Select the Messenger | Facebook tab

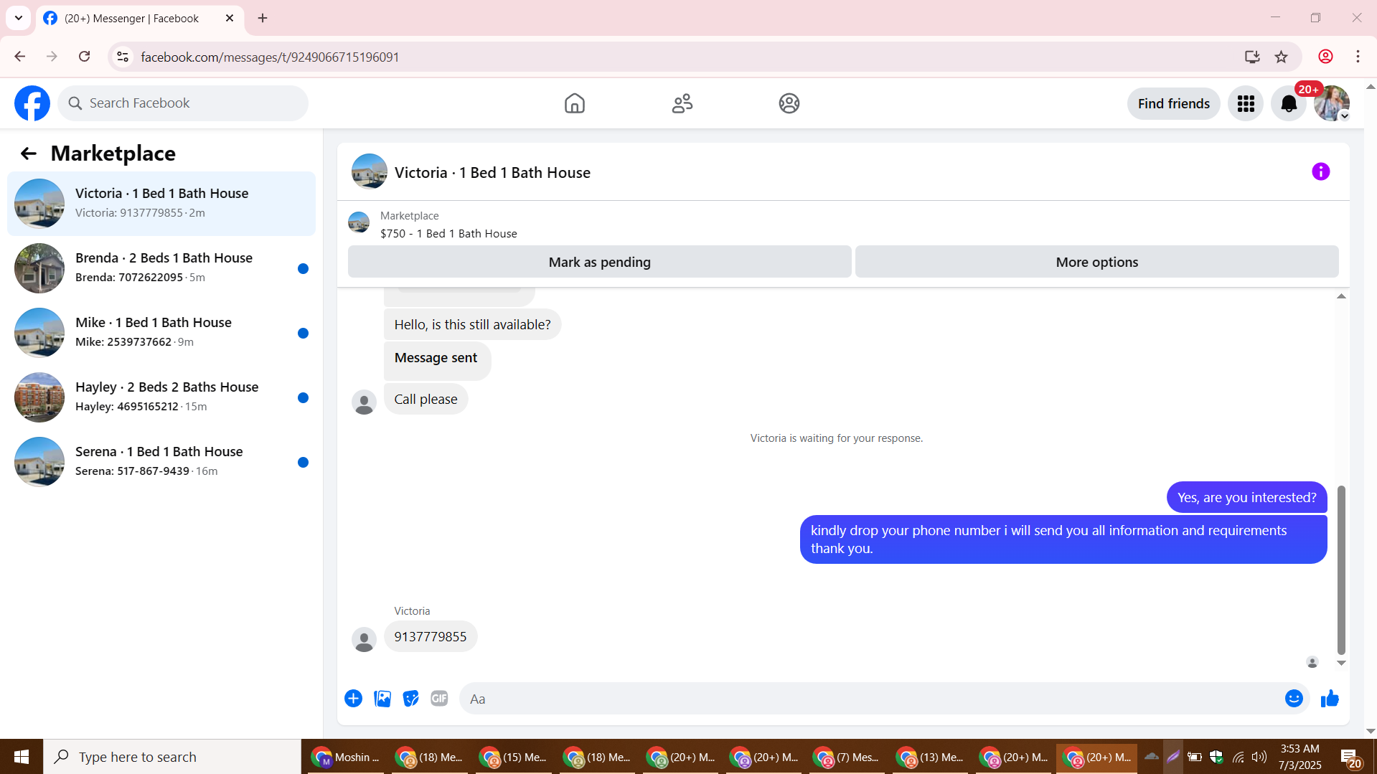pyautogui.click(x=140, y=18)
